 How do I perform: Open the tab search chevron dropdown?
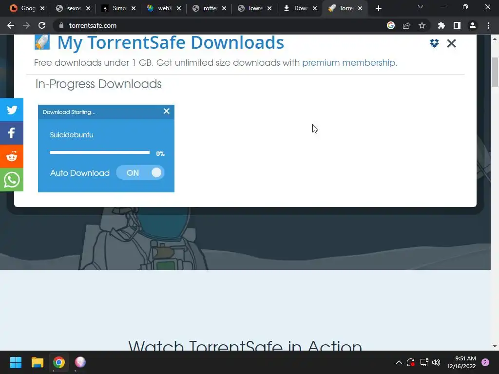pyautogui.click(x=421, y=7)
